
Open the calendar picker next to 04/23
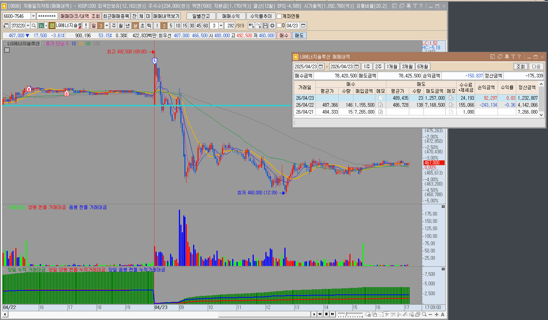click(303, 26)
